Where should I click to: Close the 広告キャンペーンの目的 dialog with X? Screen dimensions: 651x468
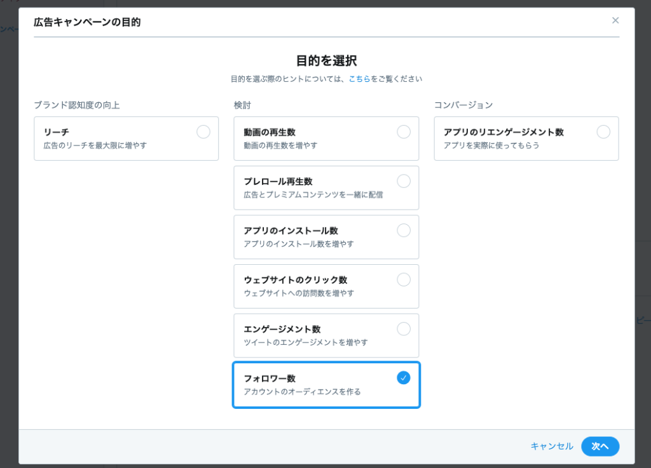pyautogui.click(x=615, y=20)
